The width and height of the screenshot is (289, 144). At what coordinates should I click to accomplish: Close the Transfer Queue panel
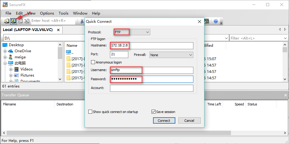[x=286, y=95]
